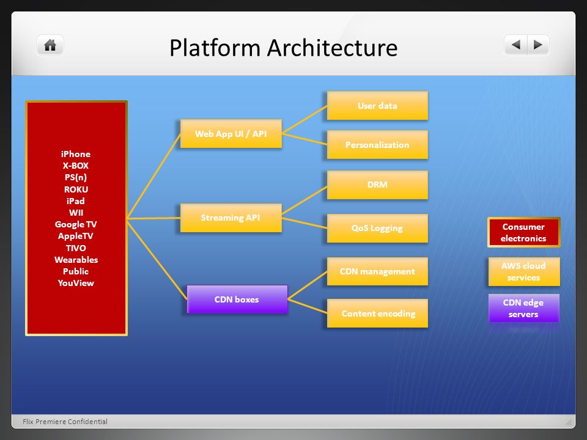Click the WII entry in device list
587x440 pixels.
pos(76,213)
